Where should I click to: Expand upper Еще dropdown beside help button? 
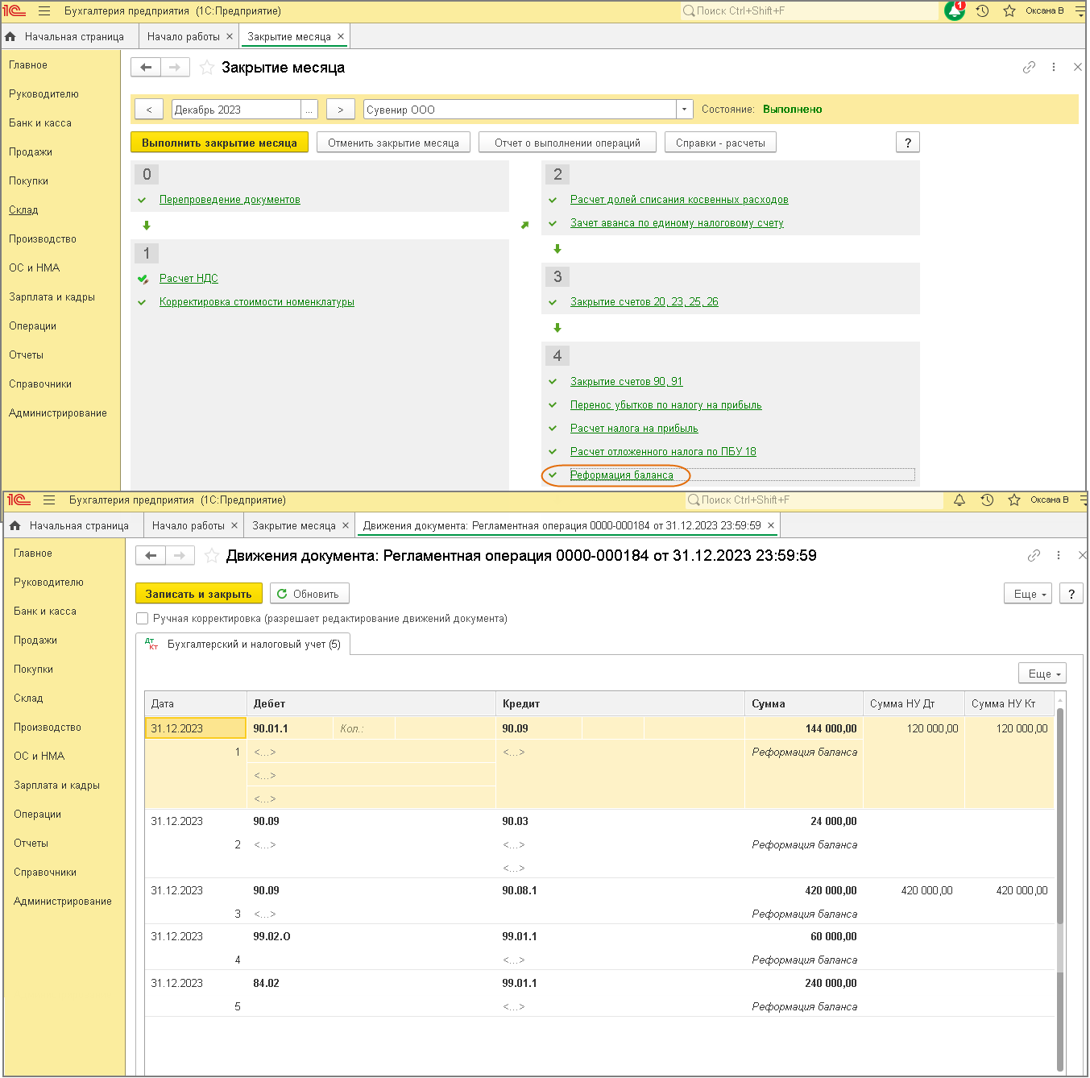tap(1028, 595)
